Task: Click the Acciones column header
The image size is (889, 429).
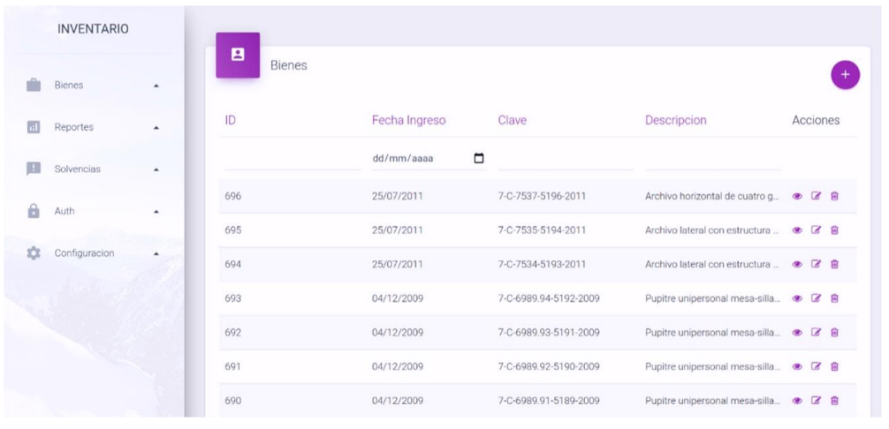Action: point(816,120)
